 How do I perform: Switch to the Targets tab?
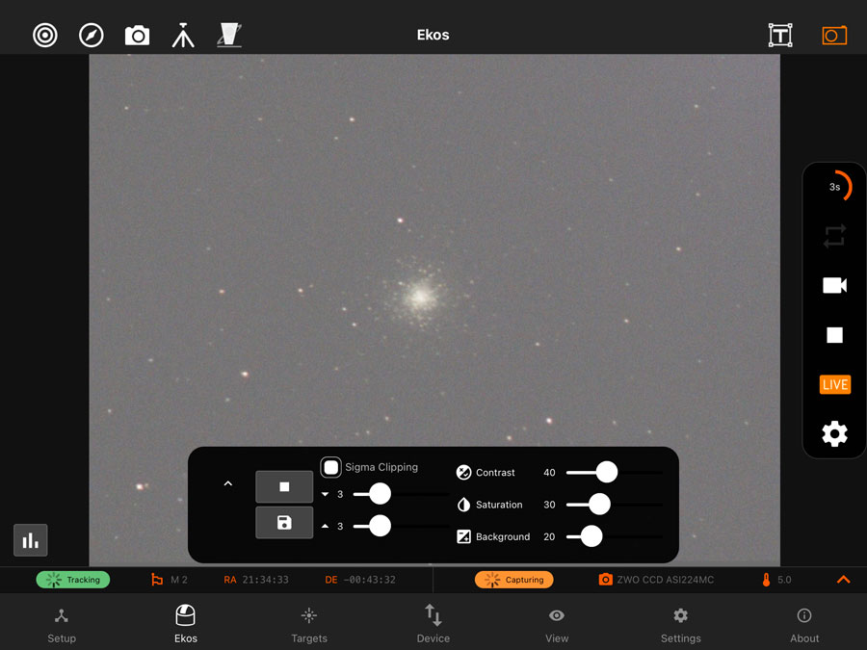point(309,626)
